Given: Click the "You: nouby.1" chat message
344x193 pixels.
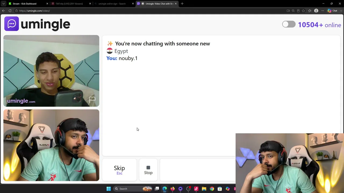Looking at the screenshot, I should click(x=122, y=58).
